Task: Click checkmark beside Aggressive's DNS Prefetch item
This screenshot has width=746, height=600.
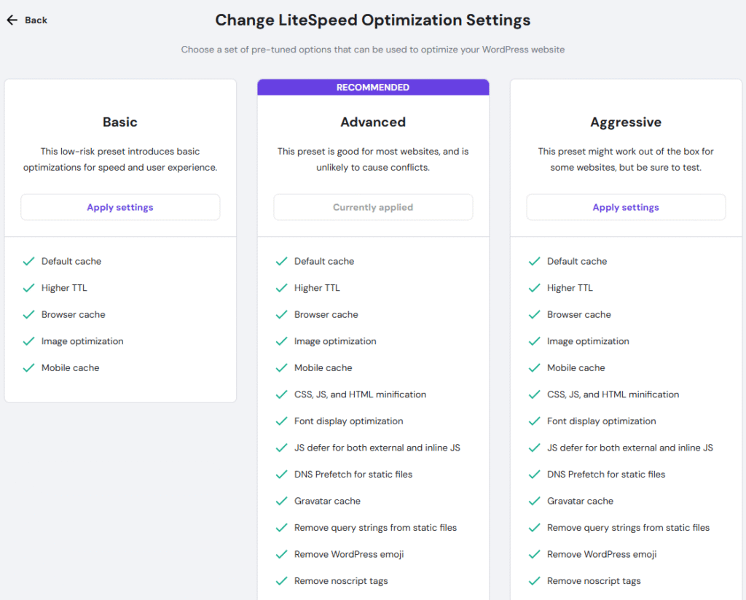Action: (534, 475)
